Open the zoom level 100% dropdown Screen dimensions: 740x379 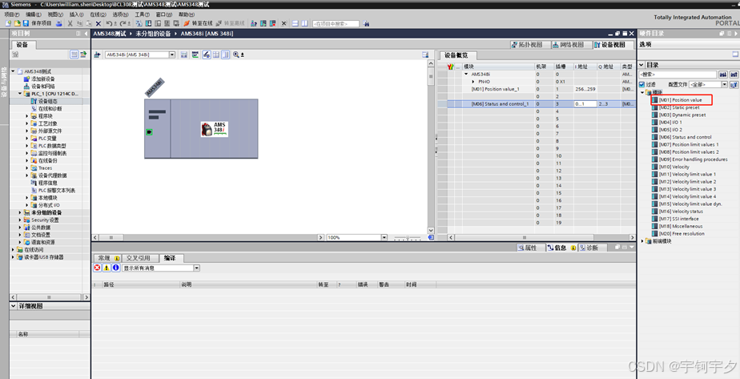click(384, 237)
